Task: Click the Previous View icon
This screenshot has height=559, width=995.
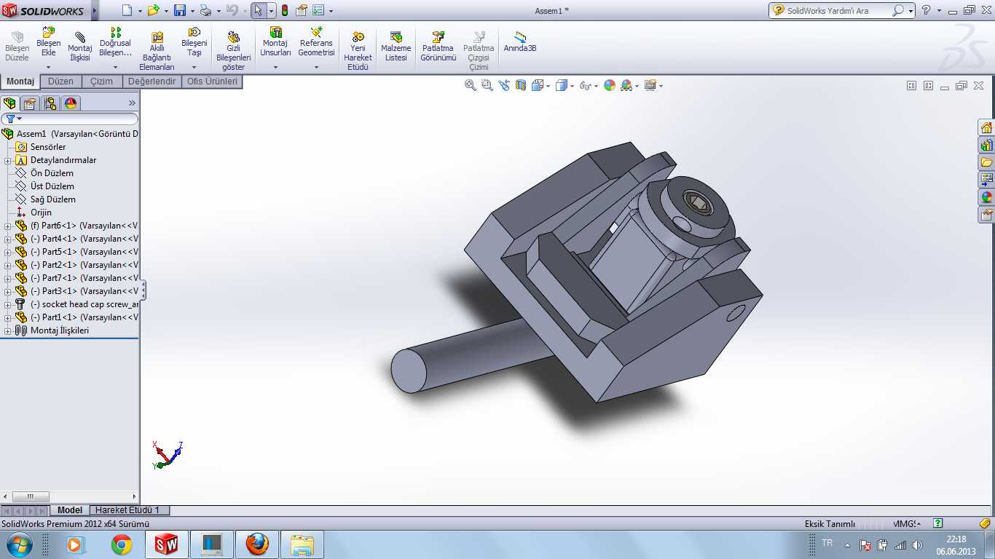Action: [504, 85]
